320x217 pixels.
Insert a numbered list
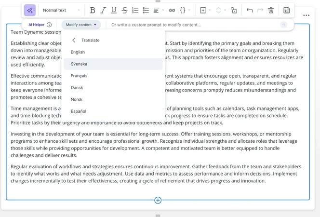tap(135, 10)
